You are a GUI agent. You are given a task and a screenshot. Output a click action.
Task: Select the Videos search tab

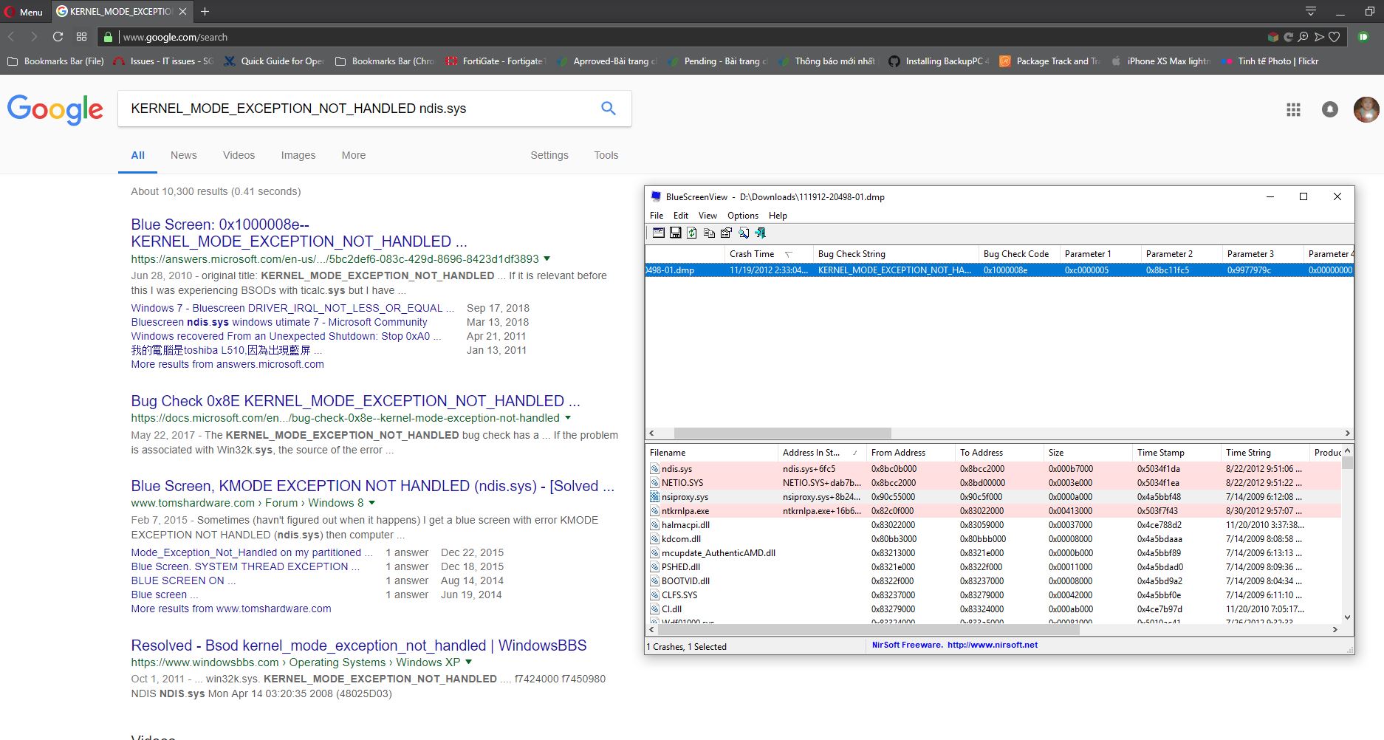(x=239, y=155)
